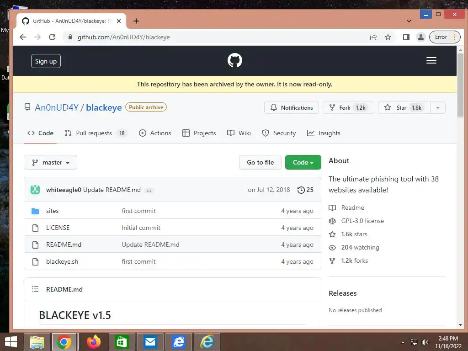Screen dimensions: 468x351
Task: Show hidden system tray icons
Action: (x=403, y=342)
